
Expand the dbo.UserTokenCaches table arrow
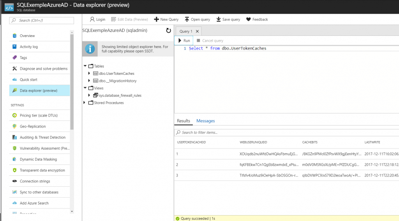click(89, 73)
